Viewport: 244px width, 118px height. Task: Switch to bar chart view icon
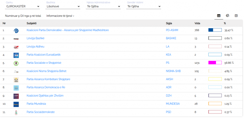pos(236,16)
